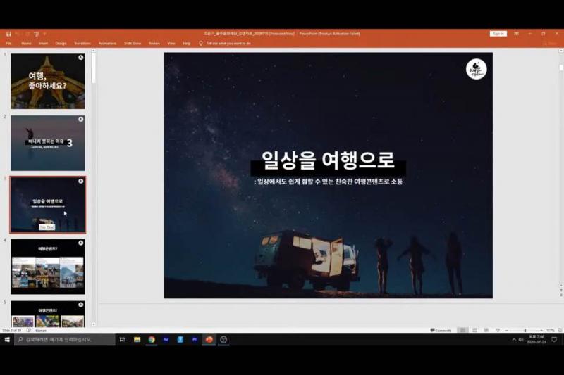
Task: Switch to Reading view icon
Action: [486, 330]
